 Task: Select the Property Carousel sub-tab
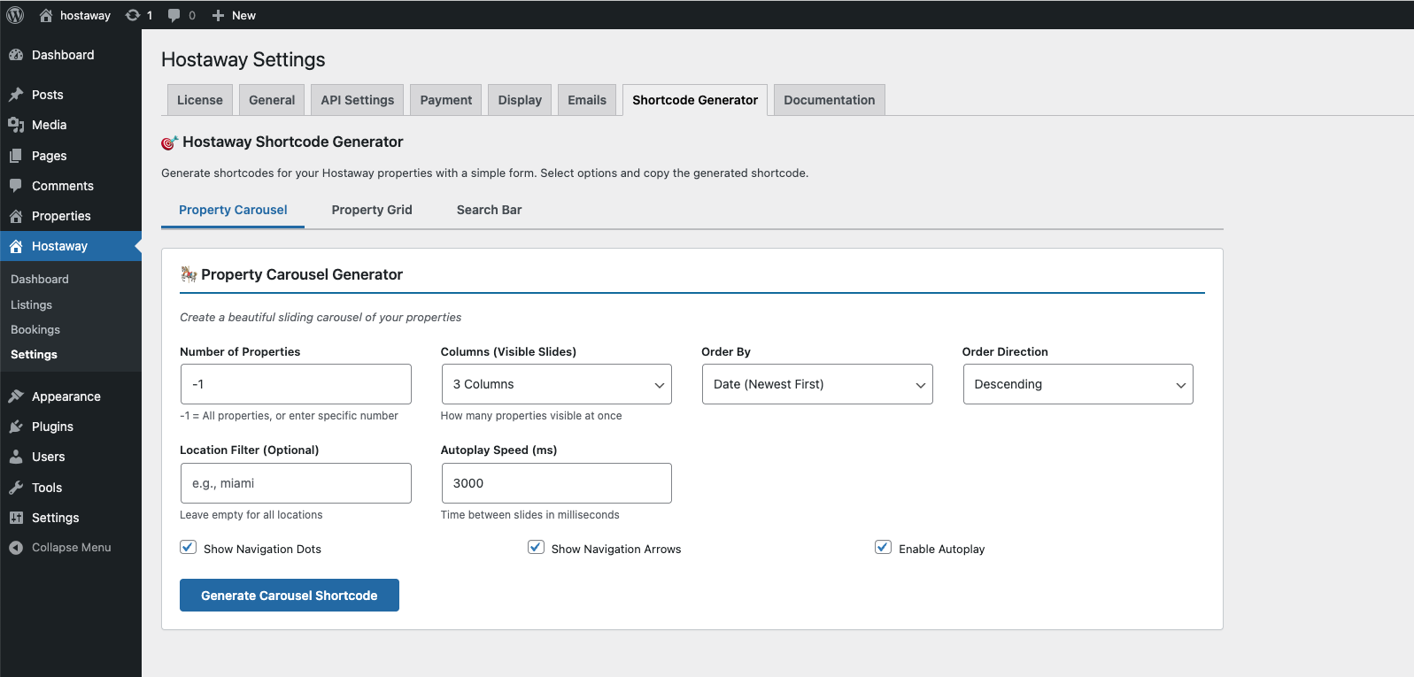point(233,210)
